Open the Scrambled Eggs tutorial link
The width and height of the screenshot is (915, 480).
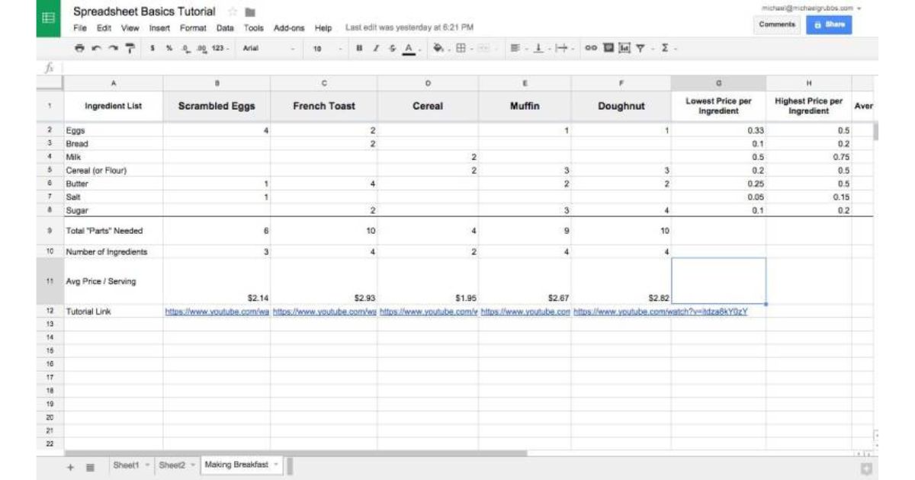[217, 312]
